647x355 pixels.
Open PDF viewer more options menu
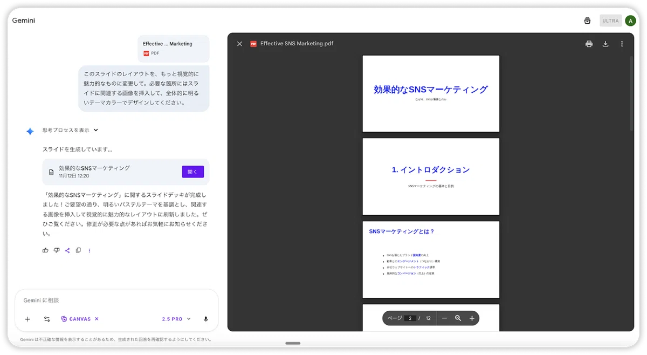tap(622, 44)
